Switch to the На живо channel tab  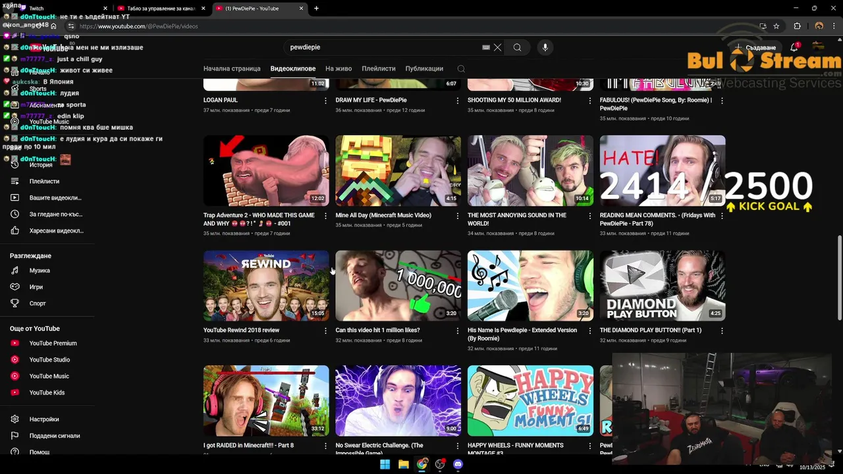click(339, 68)
